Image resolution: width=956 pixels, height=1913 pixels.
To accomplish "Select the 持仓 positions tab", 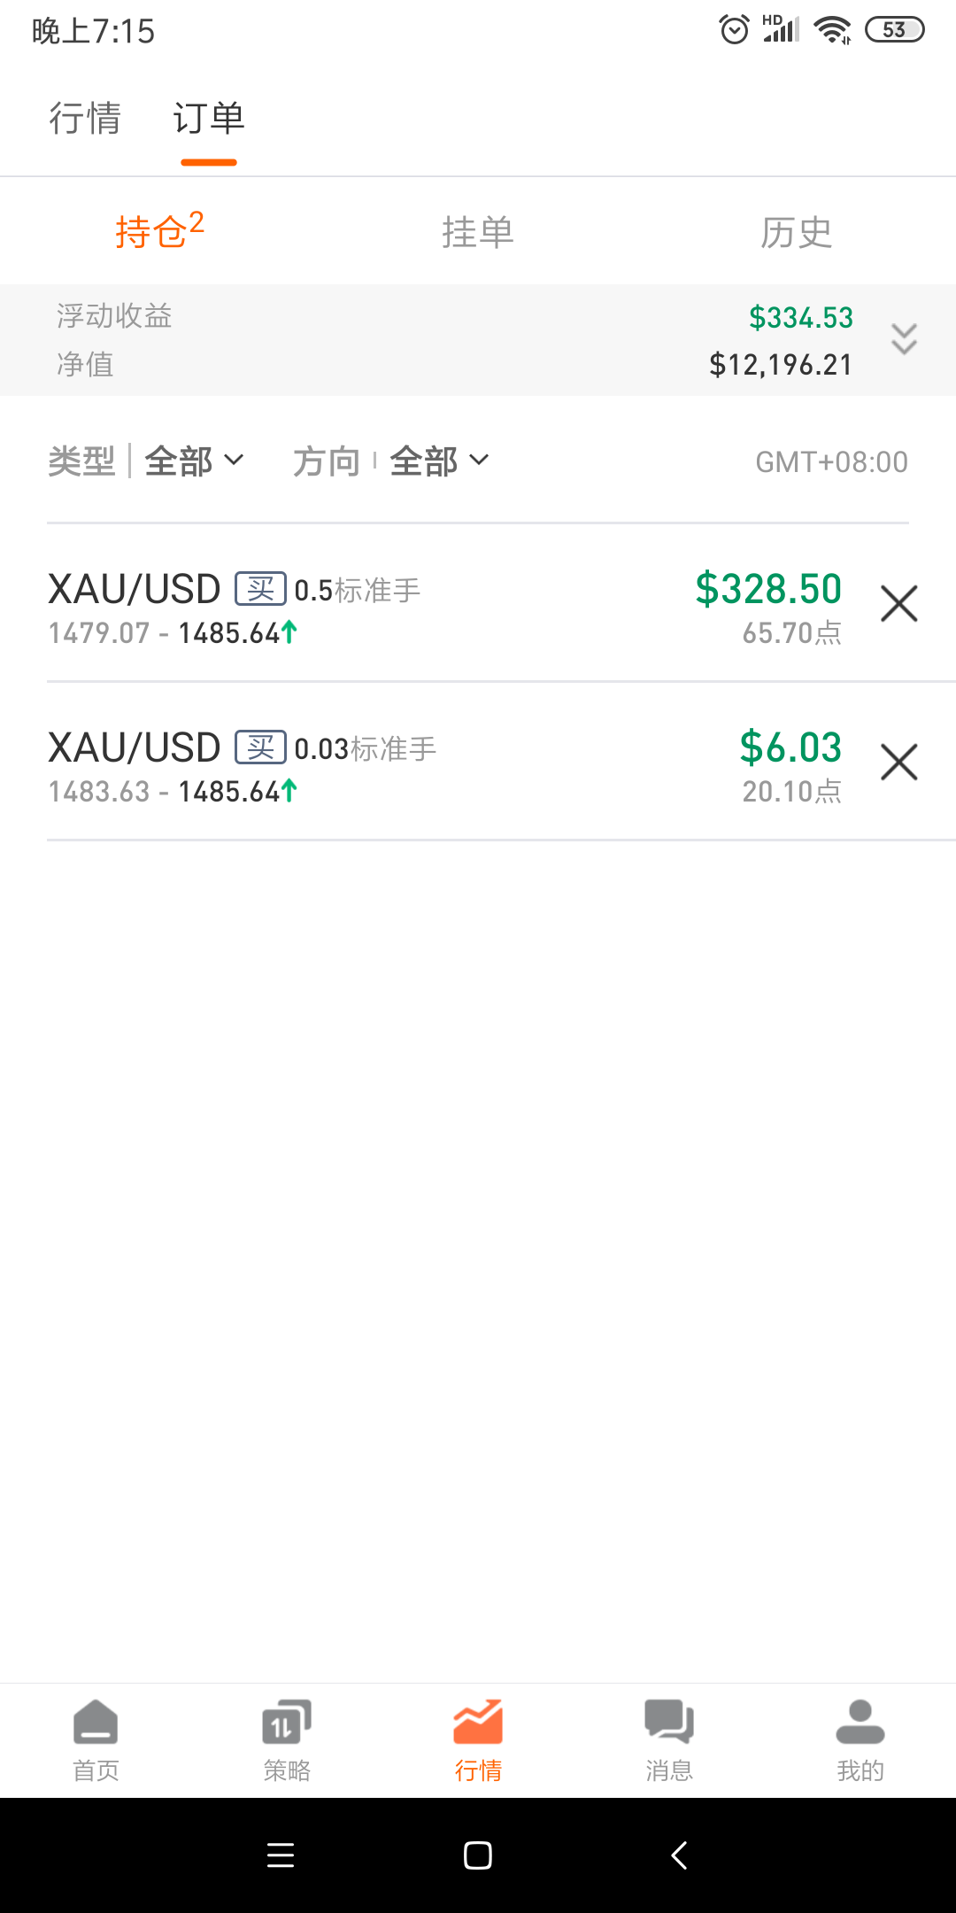I will (159, 232).
